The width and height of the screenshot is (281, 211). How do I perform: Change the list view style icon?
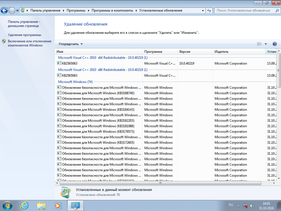(259, 44)
